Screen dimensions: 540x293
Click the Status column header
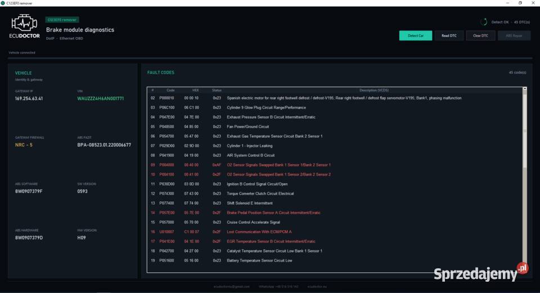coord(217,90)
